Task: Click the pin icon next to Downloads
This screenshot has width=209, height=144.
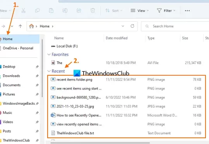Action: tap(37, 76)
